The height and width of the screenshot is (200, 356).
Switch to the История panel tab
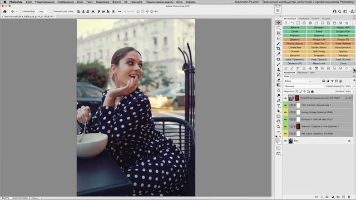click(326, 18)
